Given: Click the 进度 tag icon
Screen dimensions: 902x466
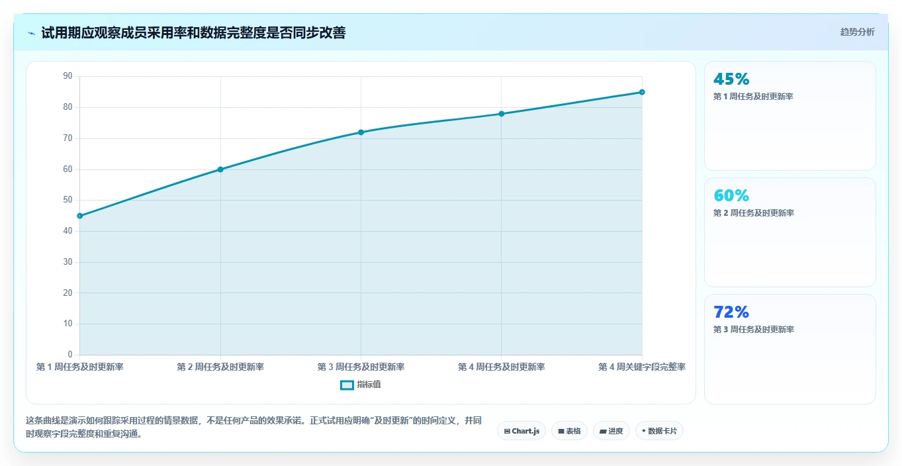Looking at the screenshot, I should 603,431.
